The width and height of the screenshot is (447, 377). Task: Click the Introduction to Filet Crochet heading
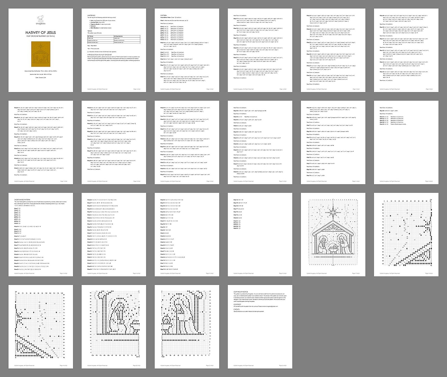[x=99, y=55]
